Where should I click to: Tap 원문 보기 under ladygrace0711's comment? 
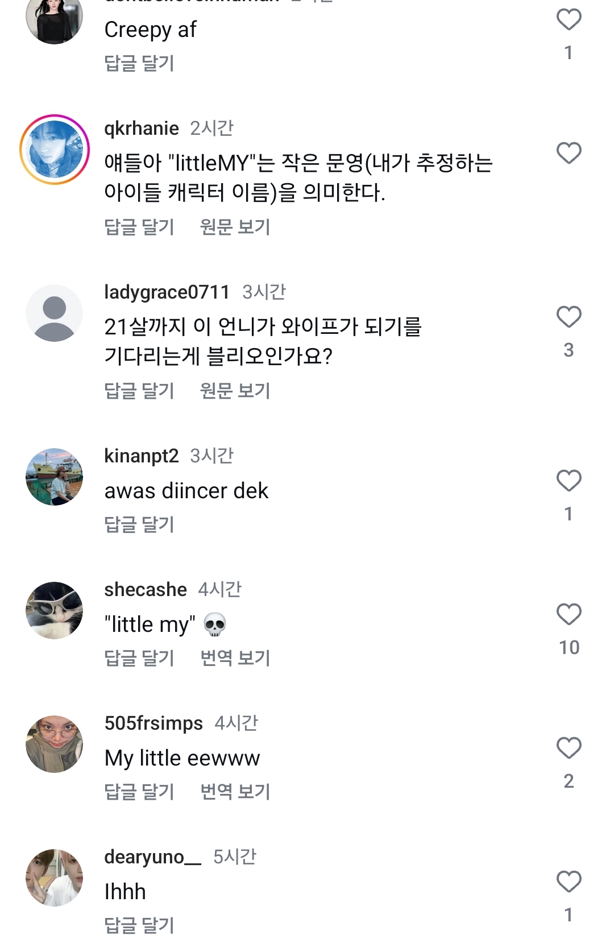point(235,391)
